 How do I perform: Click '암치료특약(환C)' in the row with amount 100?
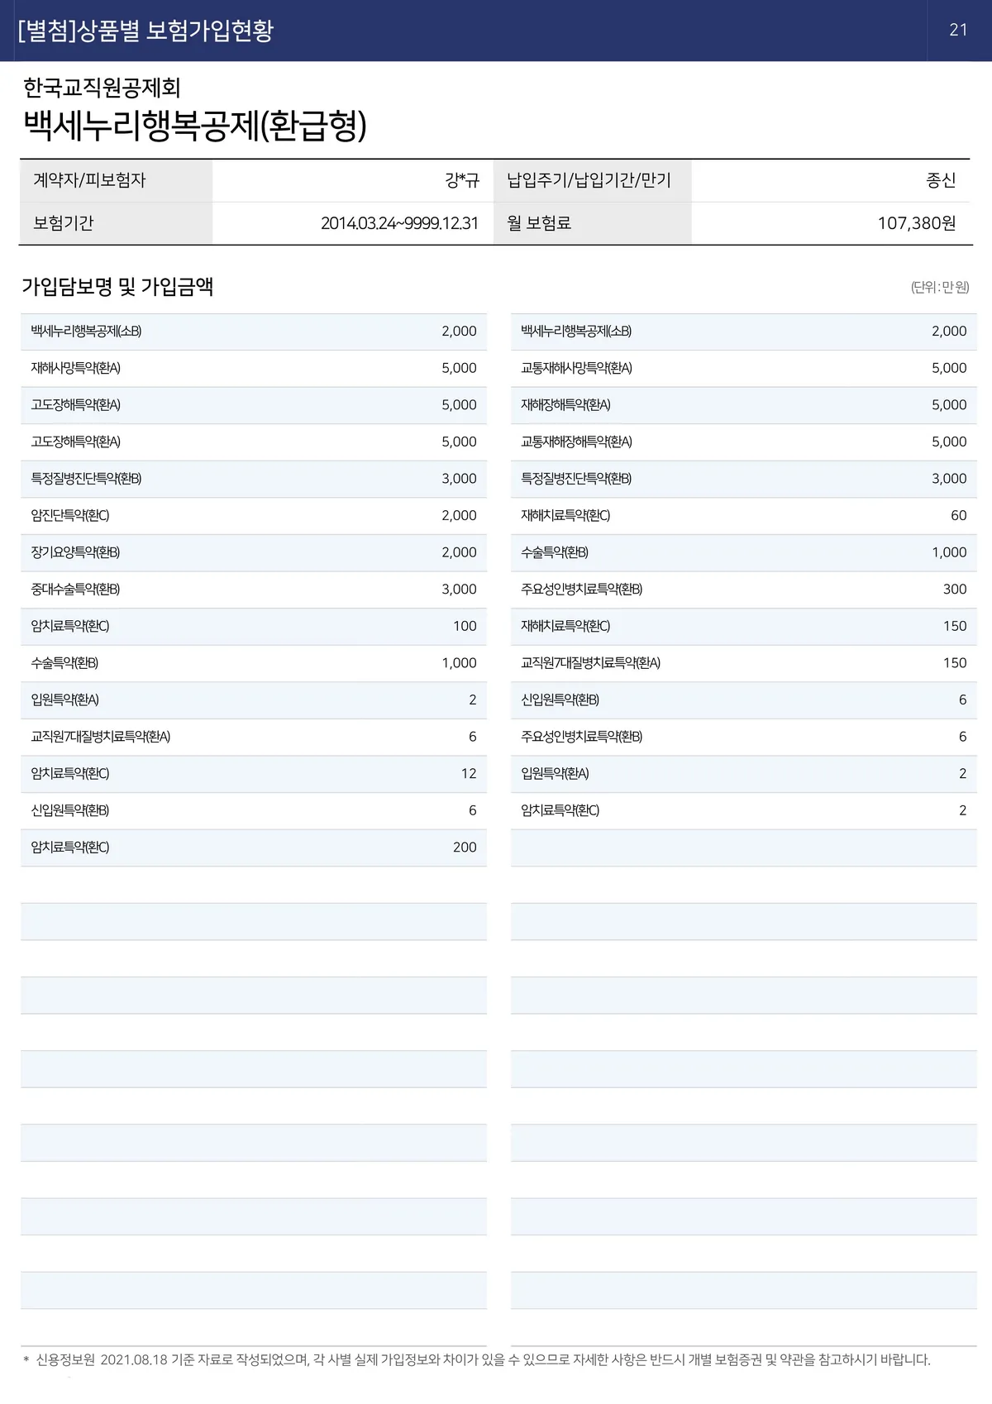coord(69,626)
